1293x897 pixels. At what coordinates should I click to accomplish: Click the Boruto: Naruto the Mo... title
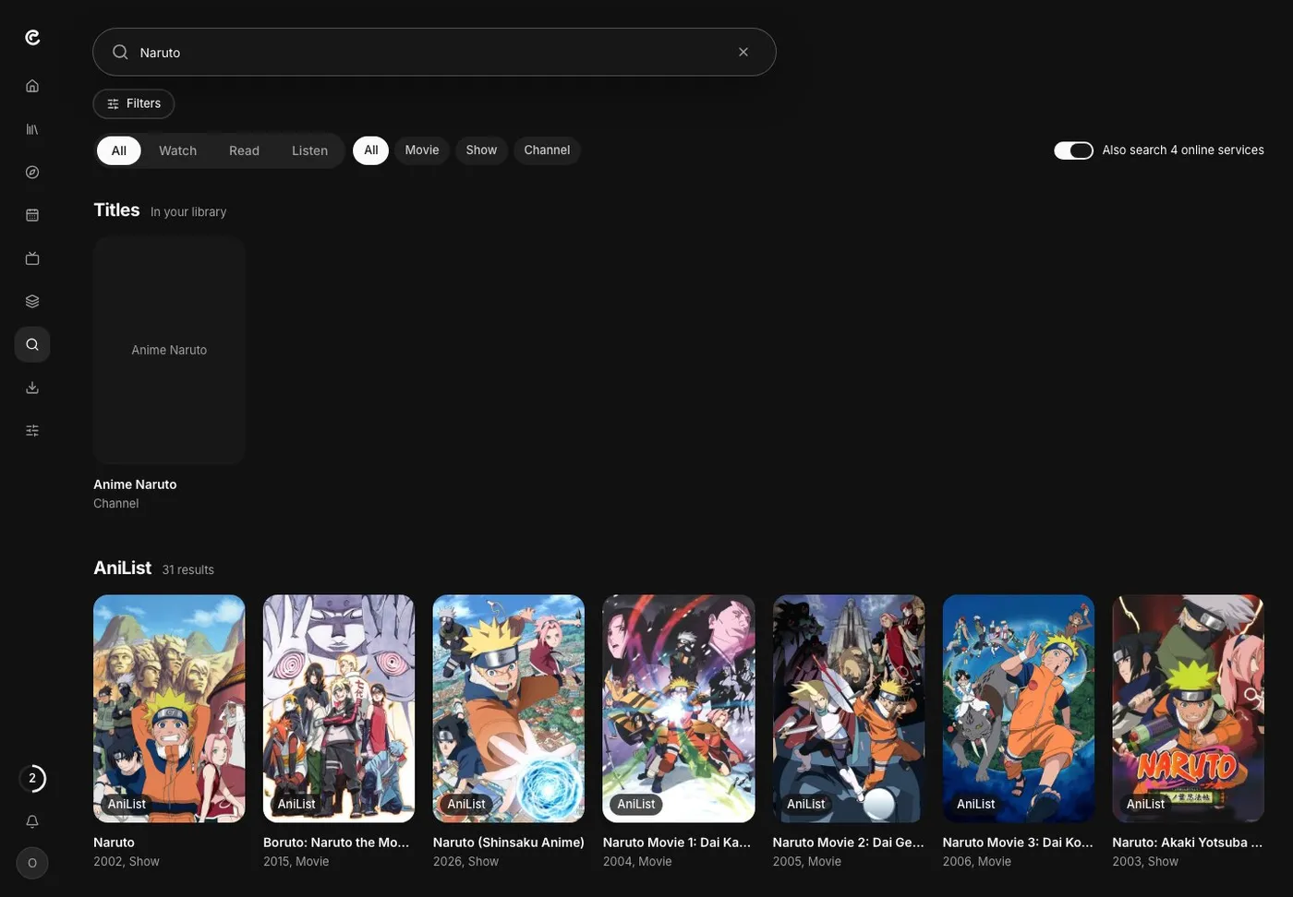336,843
